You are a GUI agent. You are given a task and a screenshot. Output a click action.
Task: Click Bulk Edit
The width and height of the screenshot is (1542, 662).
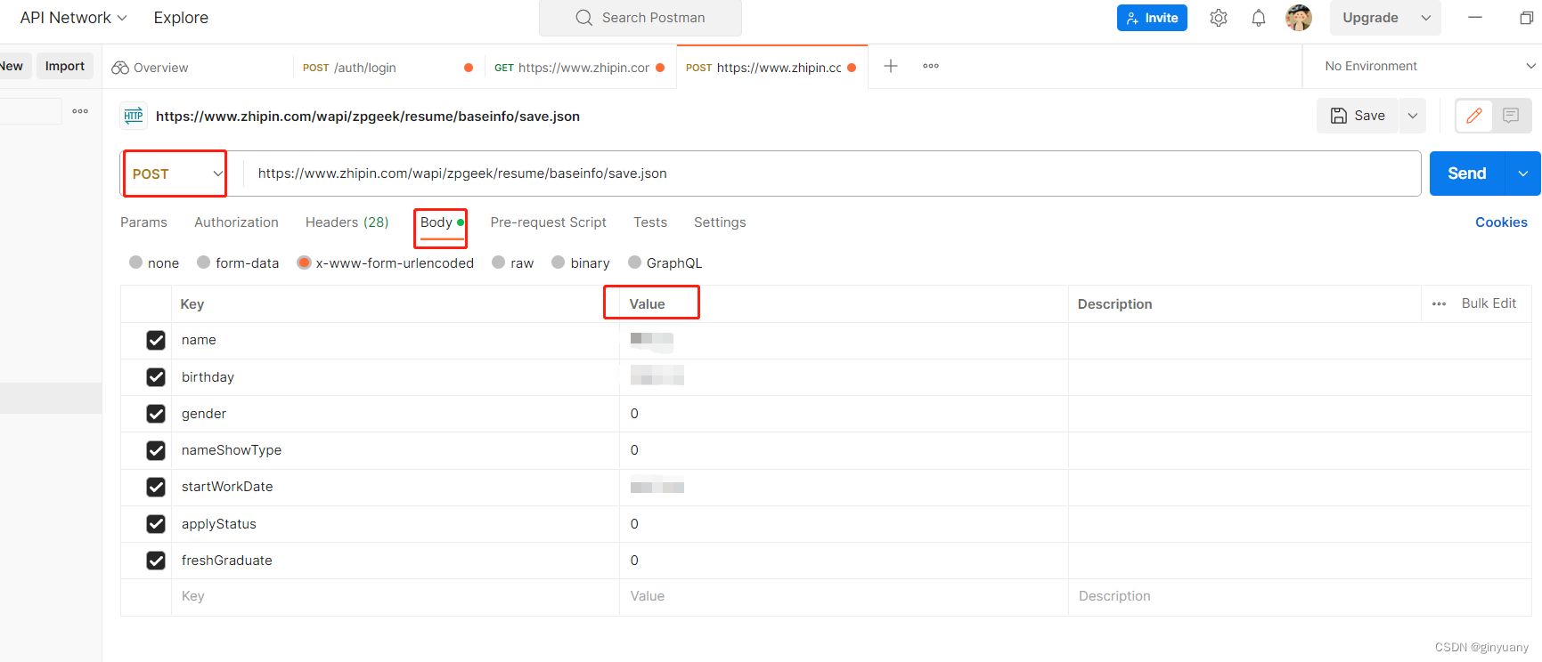click(x=1489, y=303)
